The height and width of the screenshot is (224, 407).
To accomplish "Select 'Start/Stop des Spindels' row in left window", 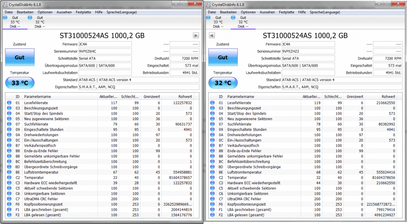I will click(101, 113).
